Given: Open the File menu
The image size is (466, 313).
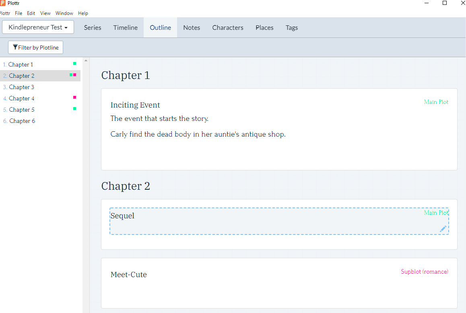Looking at the screenshot, I should click(19, 13).
